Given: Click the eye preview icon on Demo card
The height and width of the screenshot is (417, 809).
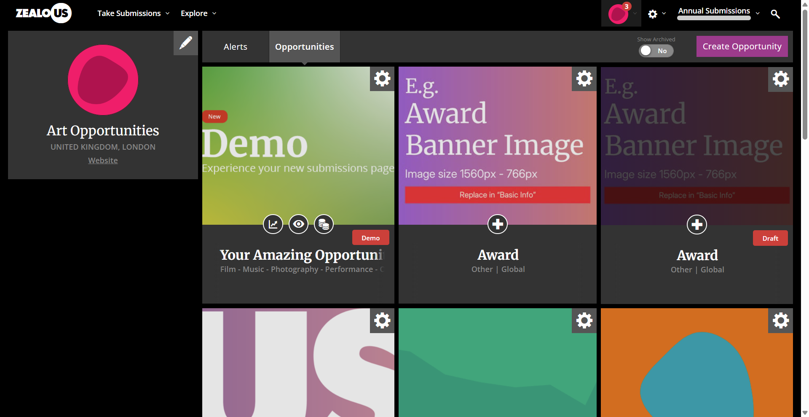Looking at the screenshot, I should click(x=298, y=224).
